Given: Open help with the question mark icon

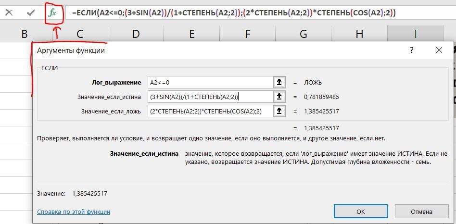Looking at the screenshot, I should 411,50.
